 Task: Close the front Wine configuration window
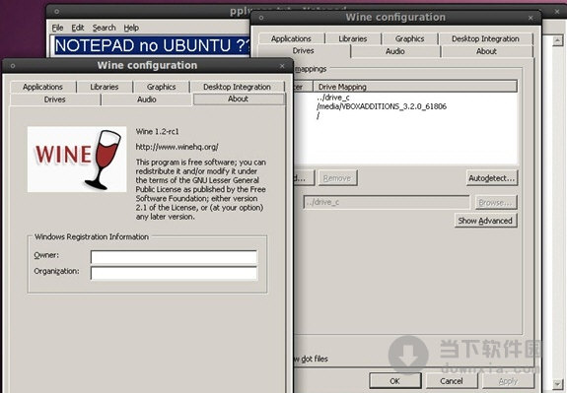[x=282, y=66]
